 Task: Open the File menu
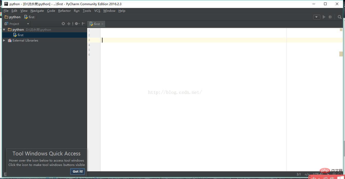[6, 11]
